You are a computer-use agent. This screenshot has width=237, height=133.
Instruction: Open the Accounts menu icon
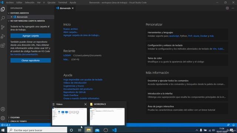3,109
